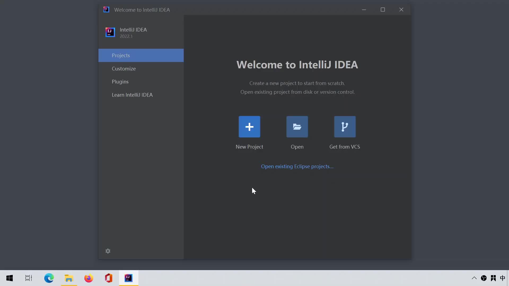
Task: Select the Projects tab
Action: [x=141, y=55]
